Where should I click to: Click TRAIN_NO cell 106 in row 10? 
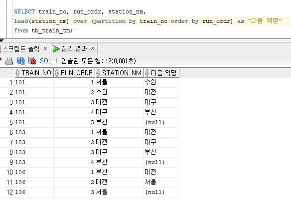(34, 172)
